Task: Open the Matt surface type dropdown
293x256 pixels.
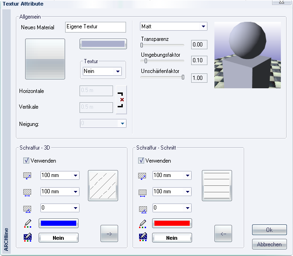Action: [173, 26]
